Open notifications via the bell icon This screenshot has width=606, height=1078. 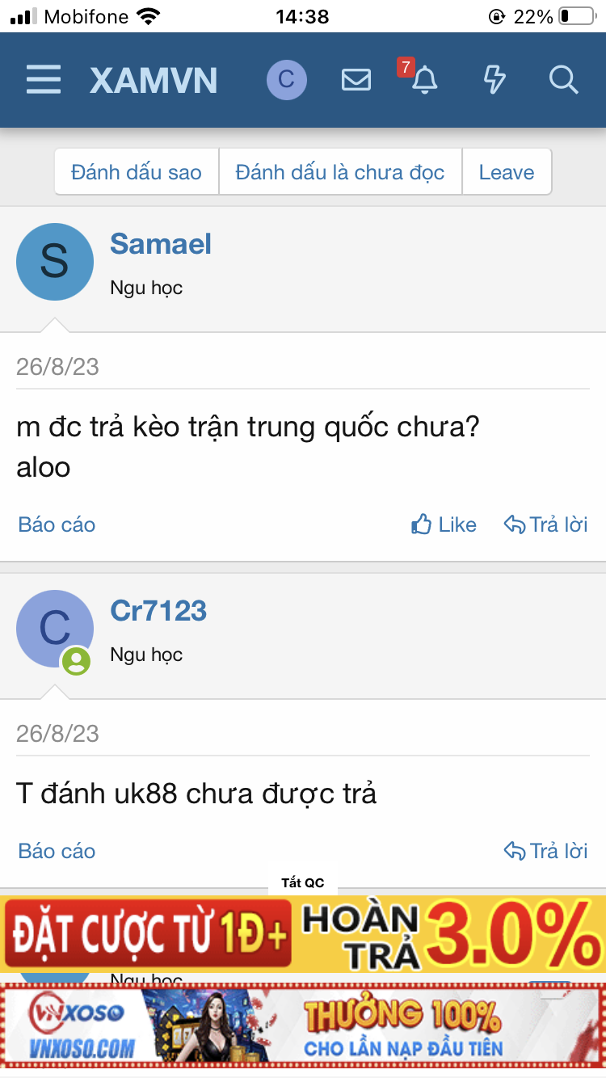pos(426,82)
